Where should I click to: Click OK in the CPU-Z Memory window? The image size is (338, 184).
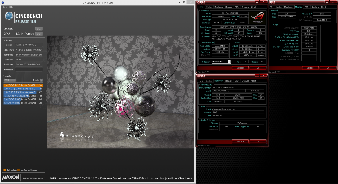[328, 68]
